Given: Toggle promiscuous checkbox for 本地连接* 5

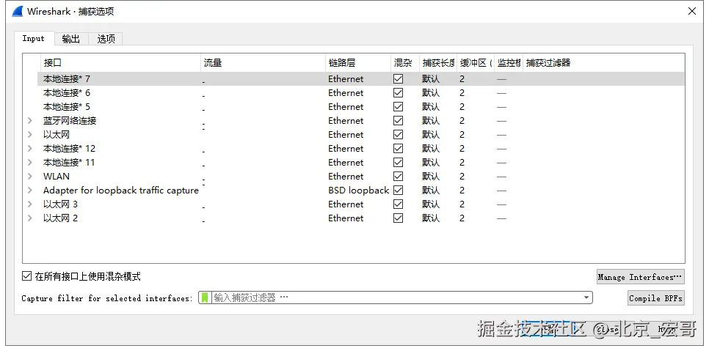Looking at the screenshot, I should pyautogui.click(x=398, y=107).
